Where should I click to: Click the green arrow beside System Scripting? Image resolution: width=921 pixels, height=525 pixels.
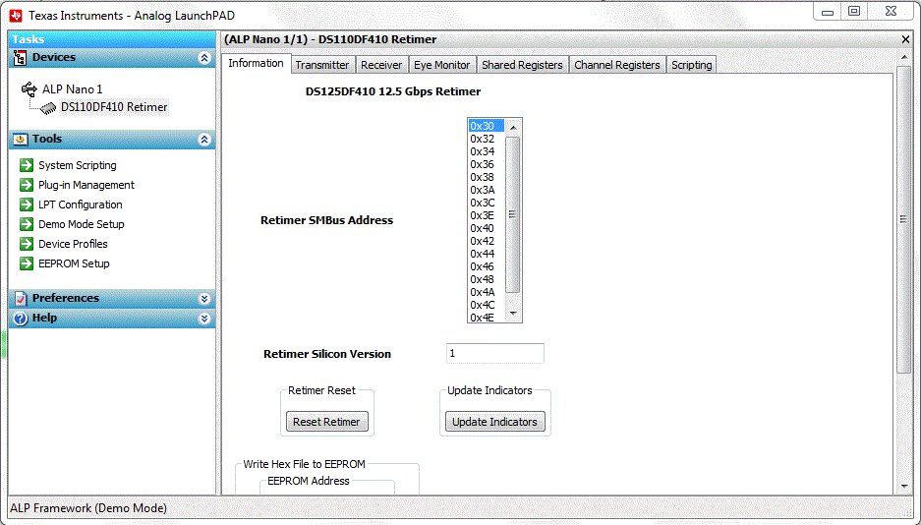[x=27, y=165]
